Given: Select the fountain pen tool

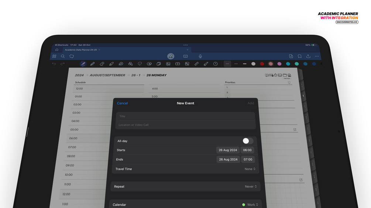Looking at the screenshot, I should 83,64.
